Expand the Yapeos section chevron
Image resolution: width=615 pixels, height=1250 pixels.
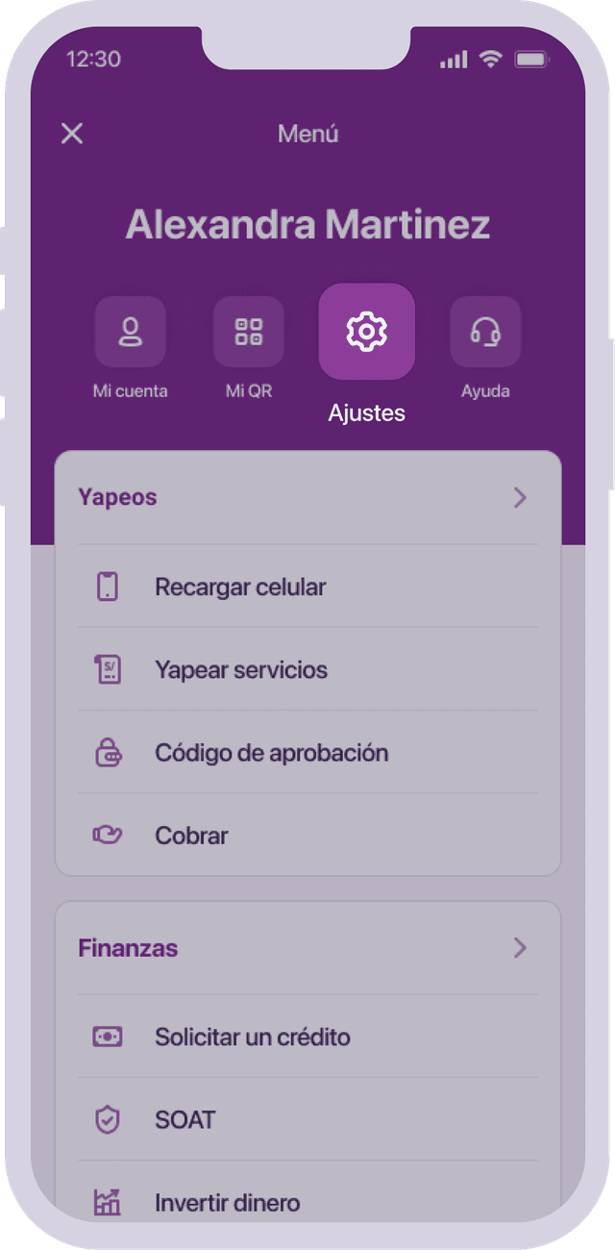(x=520, y=497)
